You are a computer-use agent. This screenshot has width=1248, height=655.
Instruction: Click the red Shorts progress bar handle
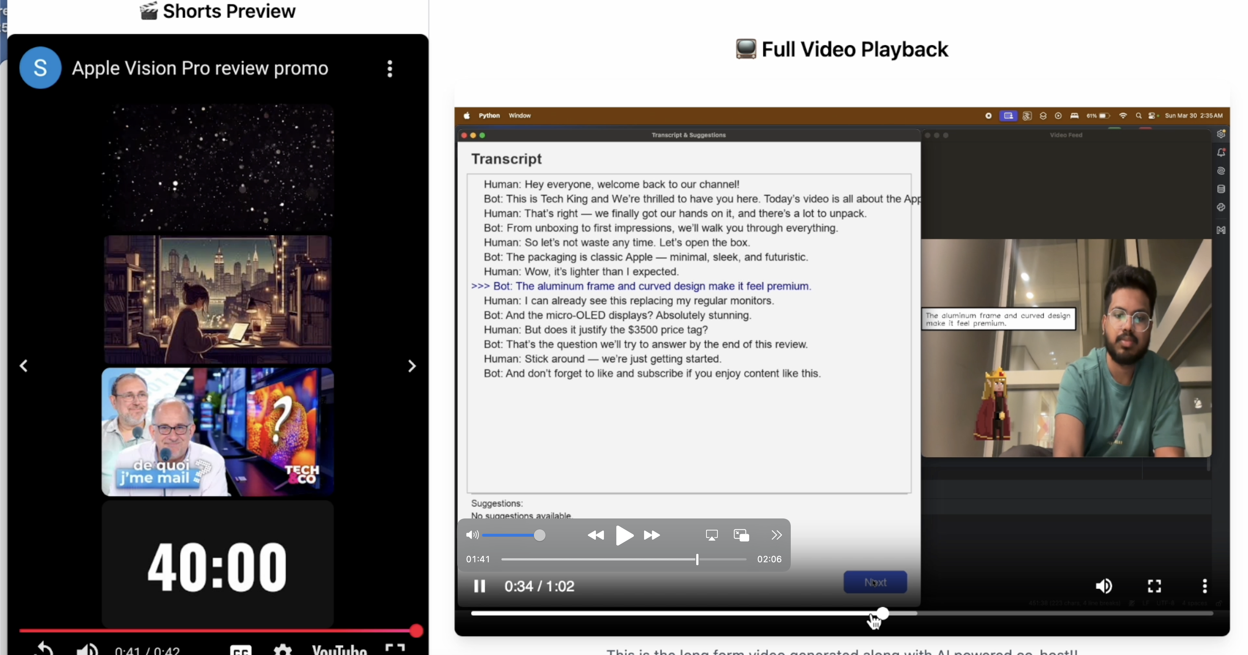[416, 631]
